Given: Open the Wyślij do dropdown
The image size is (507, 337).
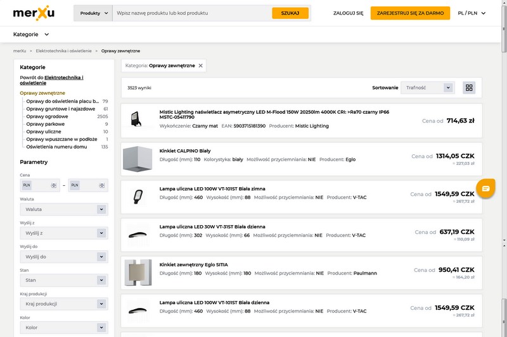Looking at the screenshot, I should click(64, 257).
